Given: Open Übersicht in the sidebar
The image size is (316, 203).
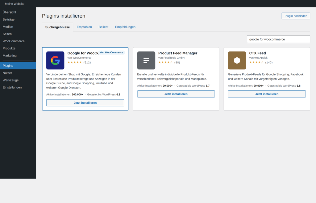Looking at the screenshot, I should (18, 12).
